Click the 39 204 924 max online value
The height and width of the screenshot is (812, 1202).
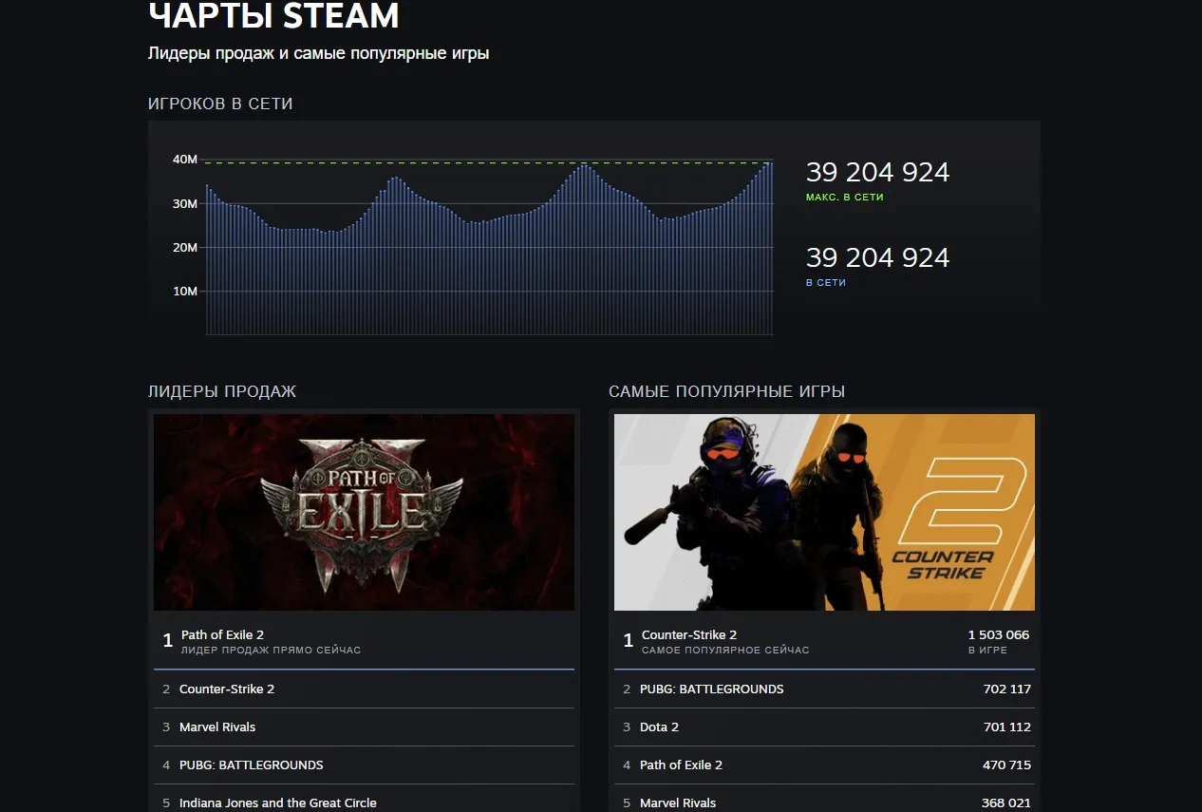(877, 172)
